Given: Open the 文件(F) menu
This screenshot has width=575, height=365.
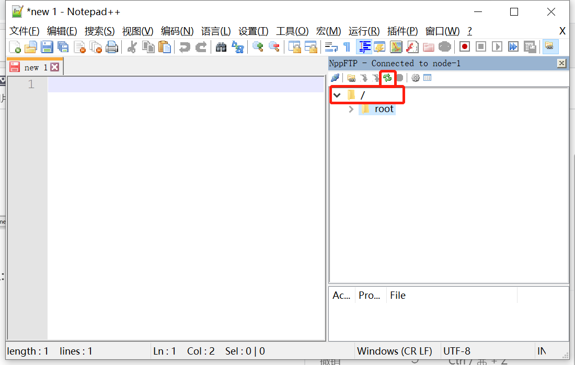Looking at the screenshot, I should tap(24, 31).
